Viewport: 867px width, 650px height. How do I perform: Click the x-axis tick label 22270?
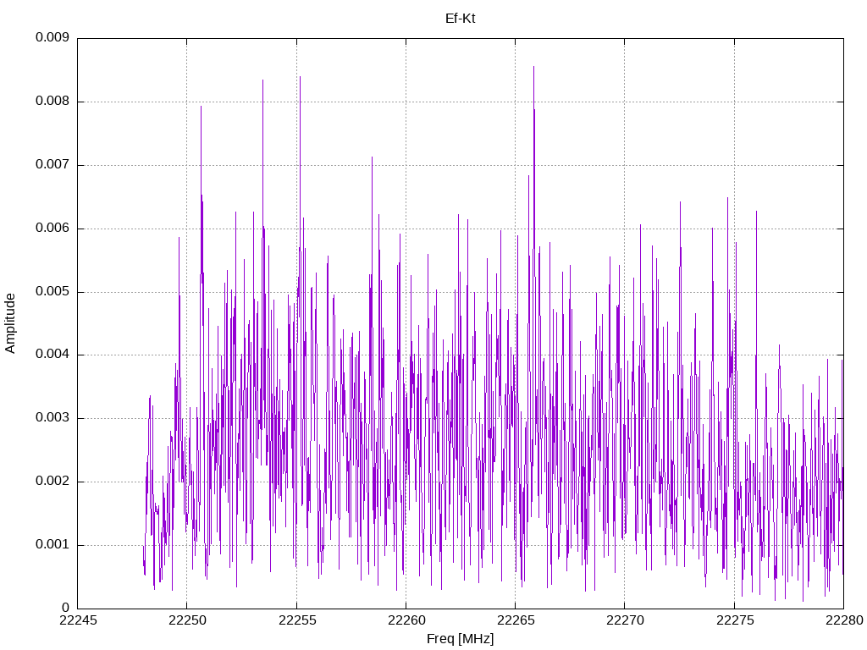tap(626, 620)
